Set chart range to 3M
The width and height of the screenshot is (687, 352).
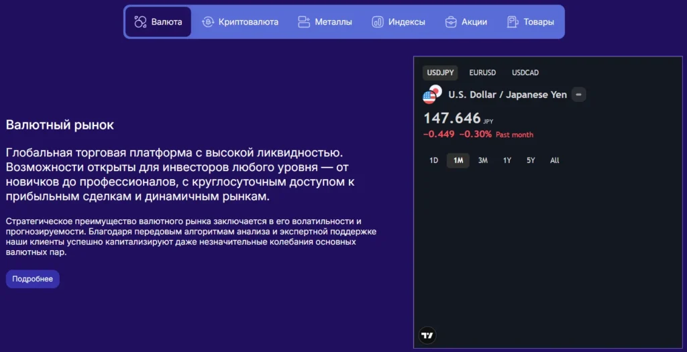pyautogui.click(x=483, y=160)
